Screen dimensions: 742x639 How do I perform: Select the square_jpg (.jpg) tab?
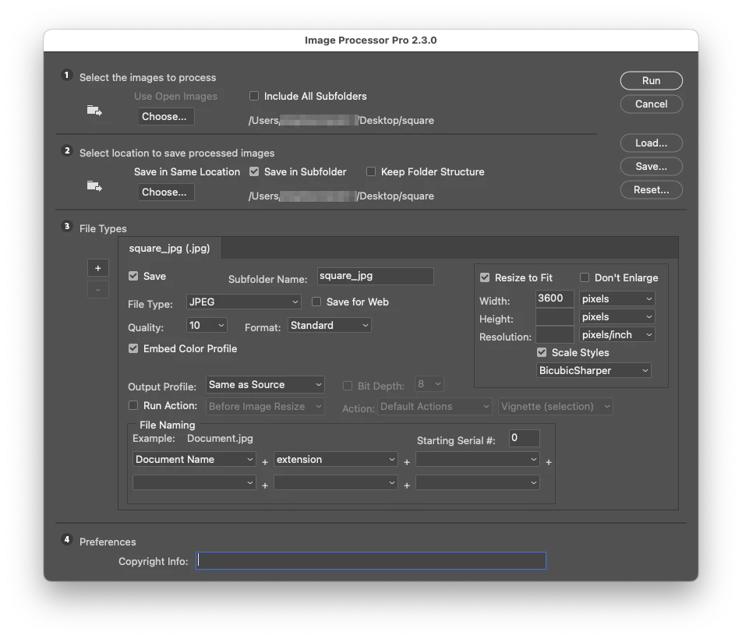[169, 249]
